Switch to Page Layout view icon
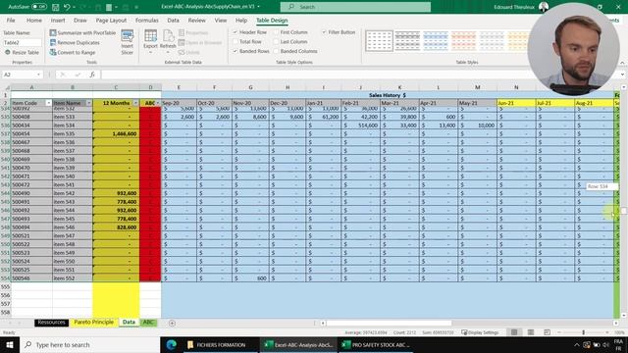Viewport: 628px width, 353px height. click(531, 332)
